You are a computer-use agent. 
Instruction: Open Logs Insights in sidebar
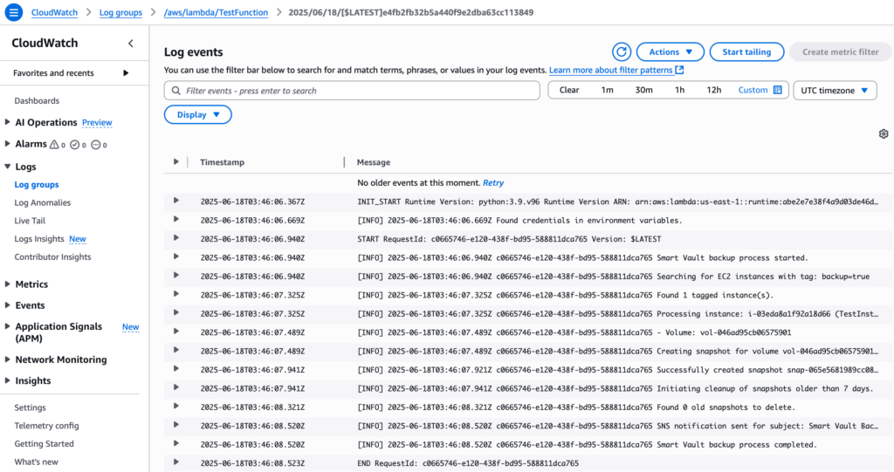click(39, 239)
